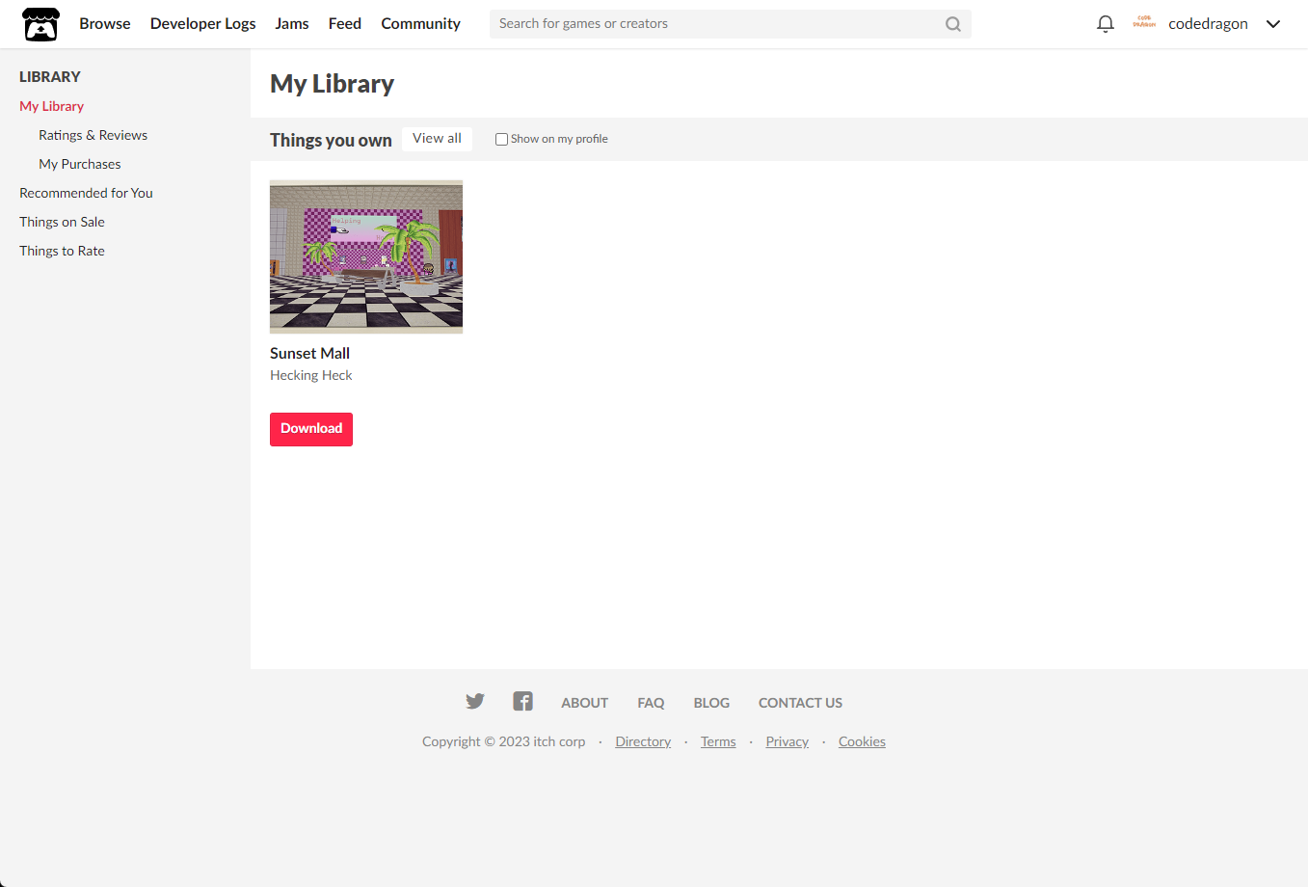
Task: Go to Jams section
Action: click(x=292, y=23)
